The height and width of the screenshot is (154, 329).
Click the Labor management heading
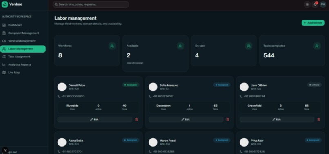(76, 18)
